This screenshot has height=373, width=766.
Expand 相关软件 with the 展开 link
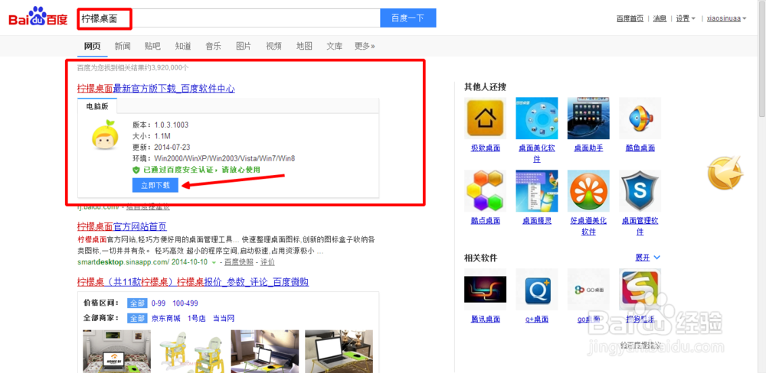point(648,257)
